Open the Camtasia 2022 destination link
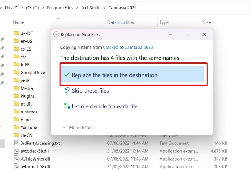This screenshot has width=251, height=170. point(139,47)
